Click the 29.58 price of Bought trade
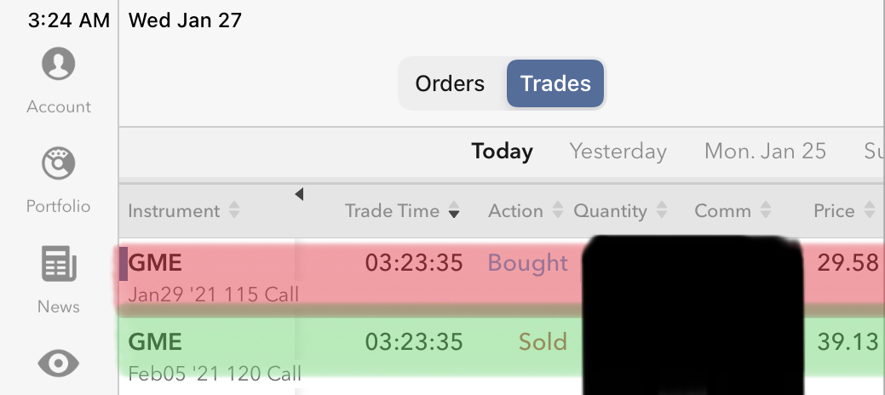This screenshot has width=885, height=395. [847, 263]
